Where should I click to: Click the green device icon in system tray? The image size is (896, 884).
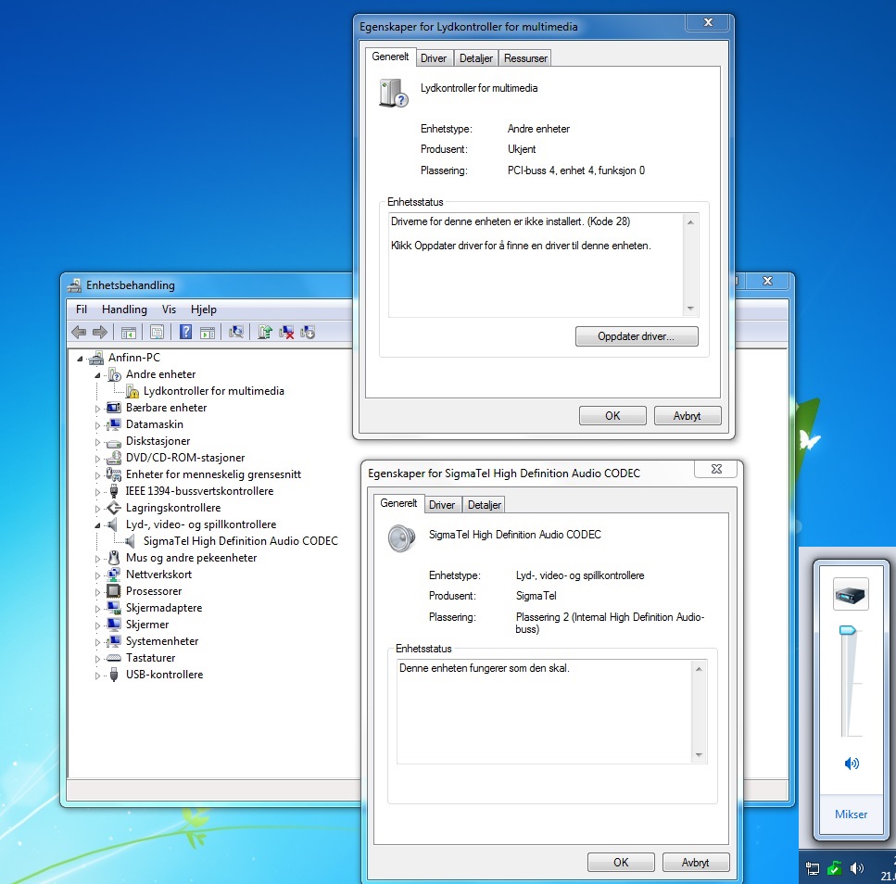[x=834, y=868]
